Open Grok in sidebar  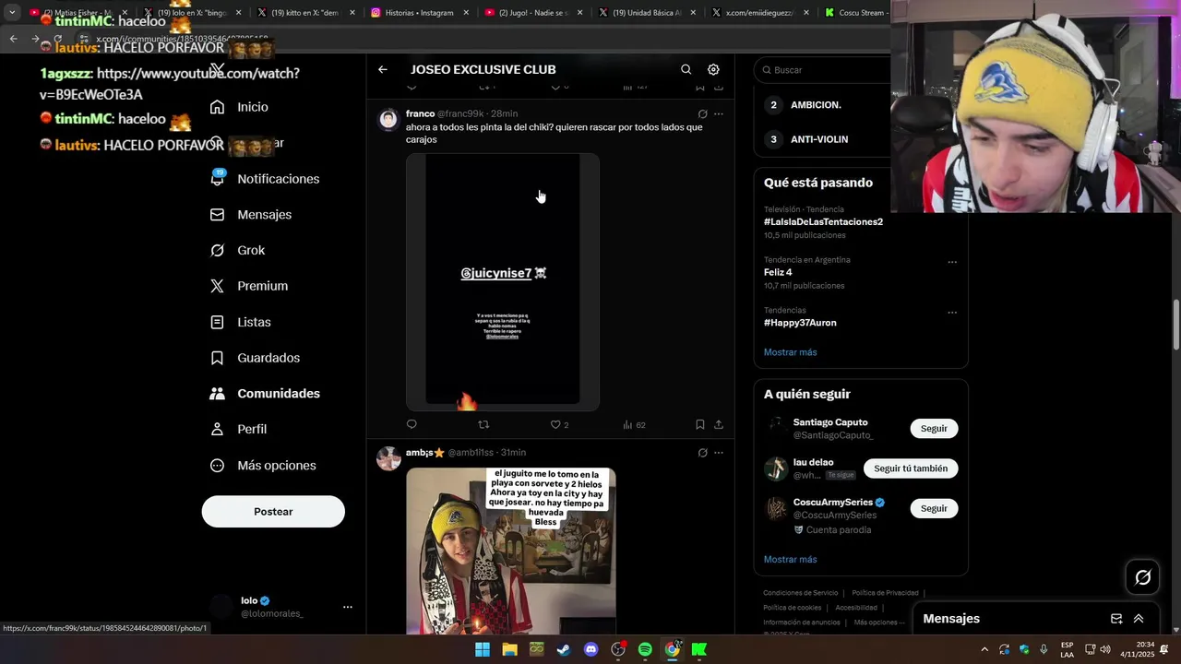pos(237,250)
